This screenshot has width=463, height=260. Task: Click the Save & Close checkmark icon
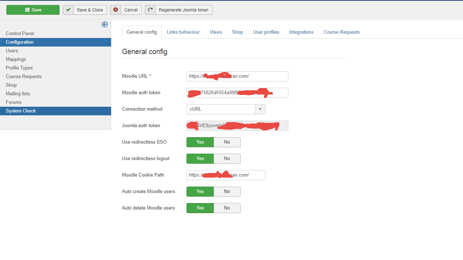pos(68,10)
